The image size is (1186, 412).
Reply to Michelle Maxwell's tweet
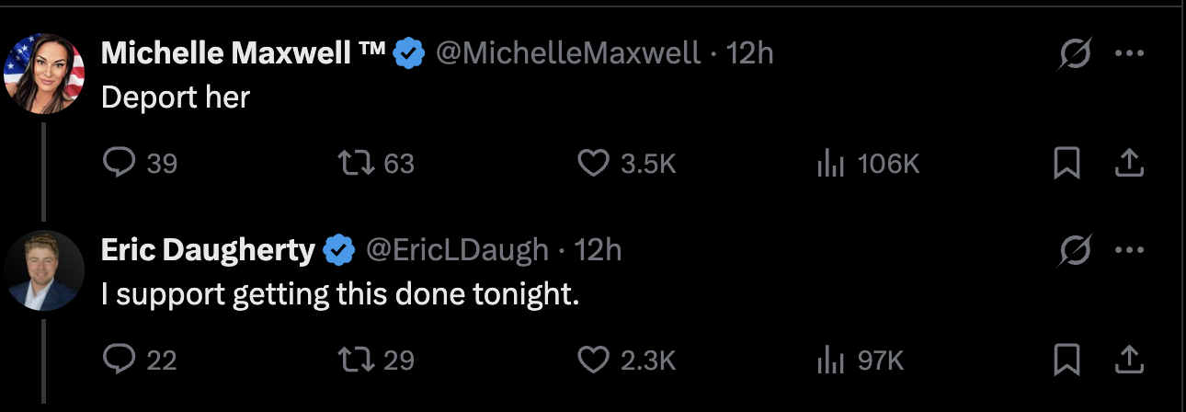click(x=119, y=164)
